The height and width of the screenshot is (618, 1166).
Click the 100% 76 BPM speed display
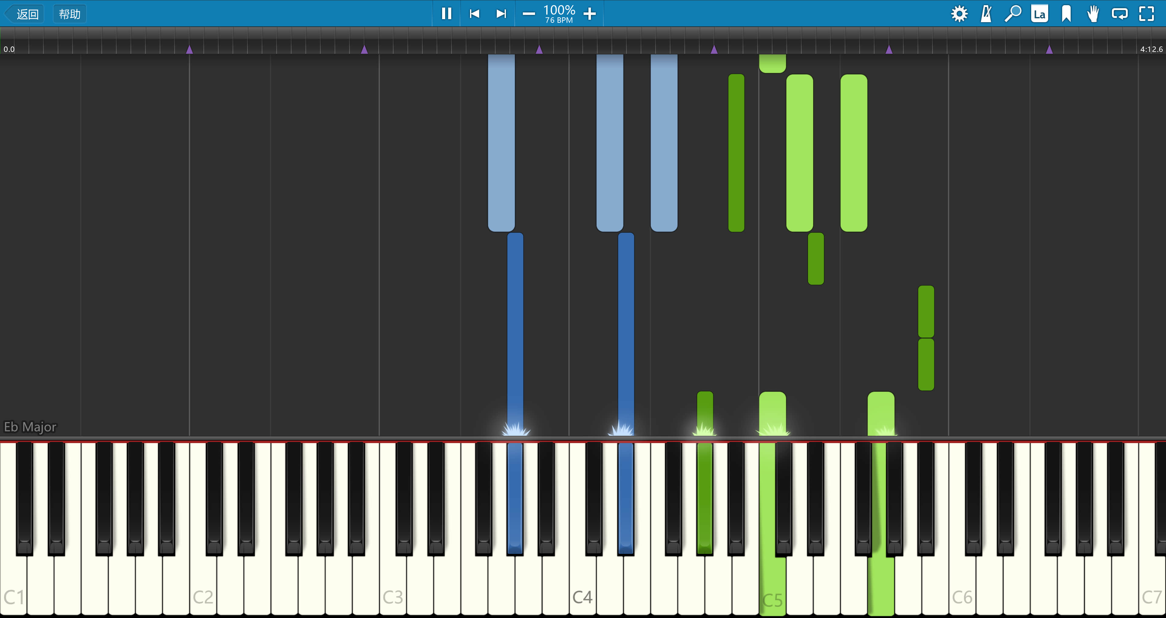[x=559, y=14]
